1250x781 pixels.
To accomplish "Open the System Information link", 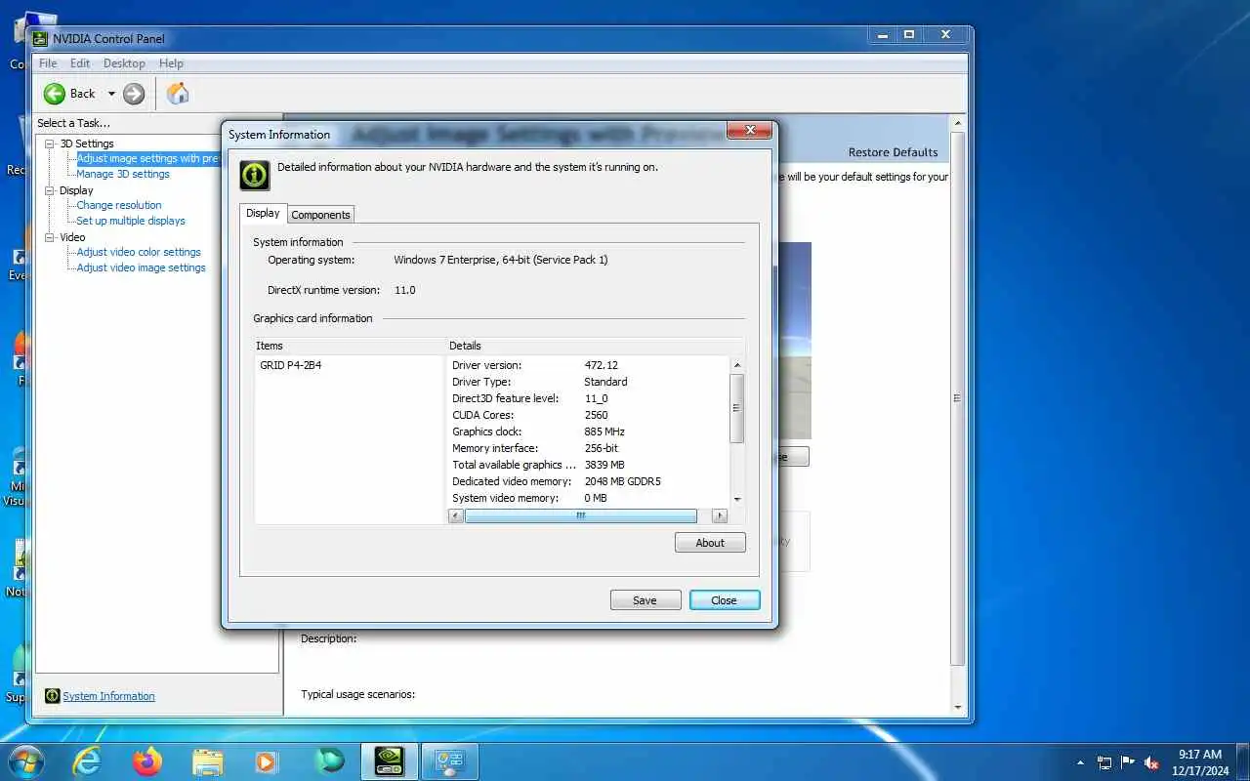I will click(x=108, y=696).
